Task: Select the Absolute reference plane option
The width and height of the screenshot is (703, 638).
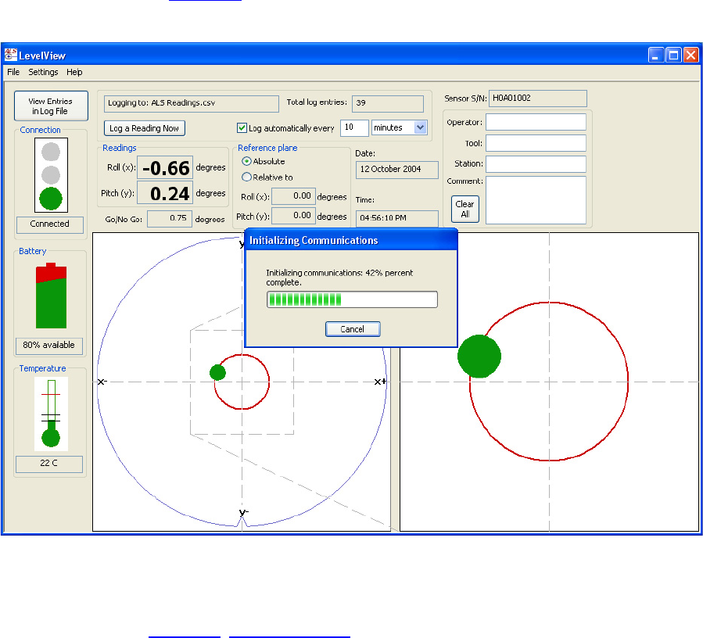Action: point(247,161)
